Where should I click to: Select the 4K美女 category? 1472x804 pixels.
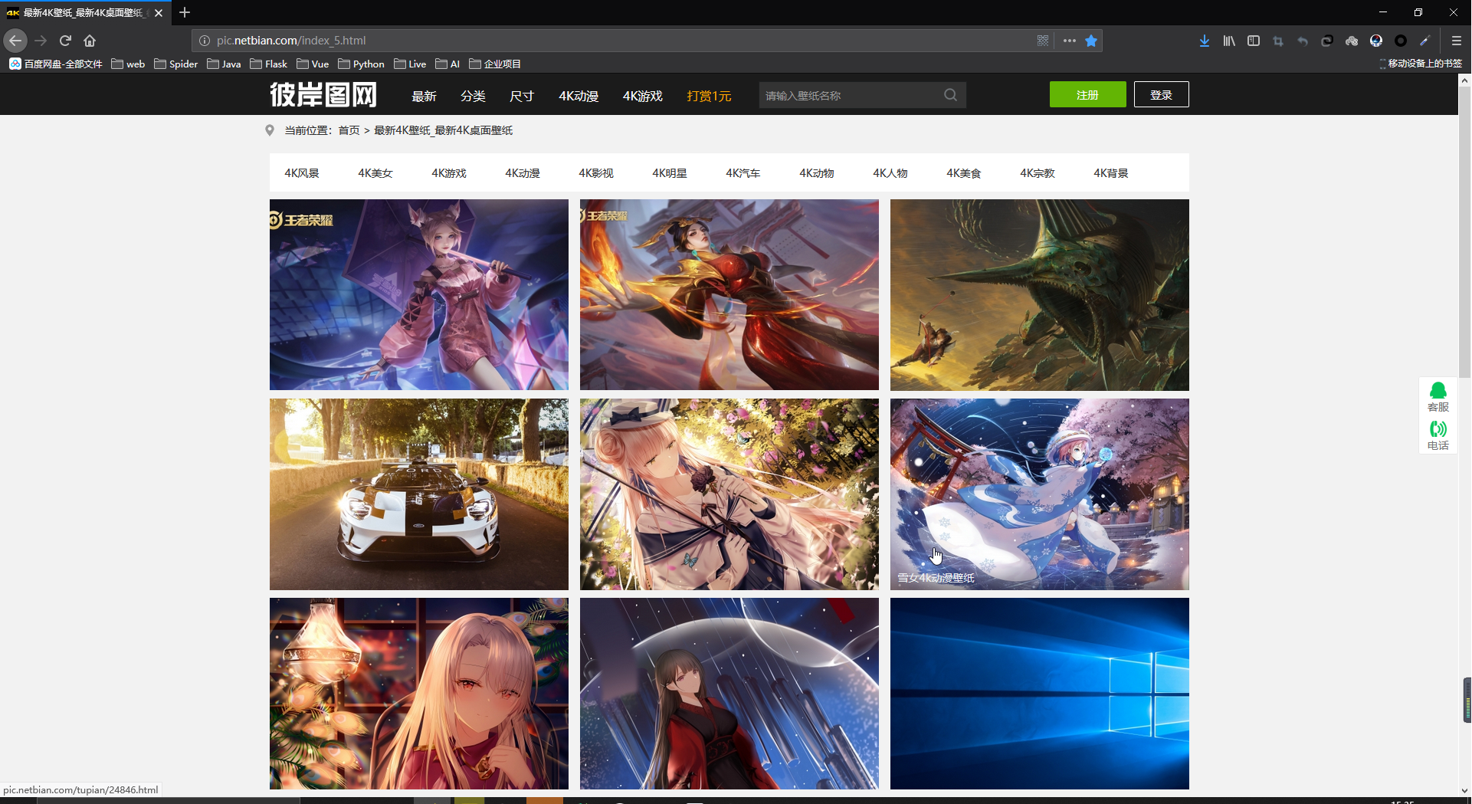coord(375,173)
